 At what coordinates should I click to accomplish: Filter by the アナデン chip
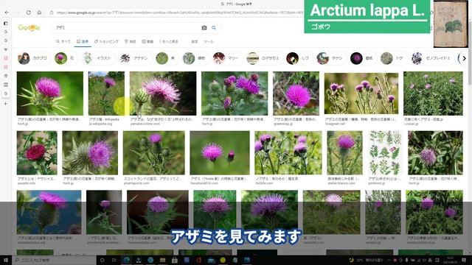[134, 58]
